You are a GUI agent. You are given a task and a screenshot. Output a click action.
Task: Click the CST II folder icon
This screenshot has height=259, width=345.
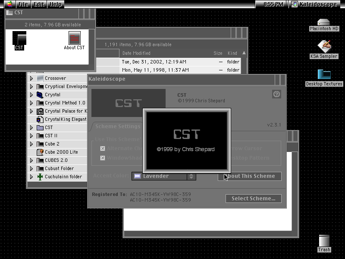coord(40,136)
